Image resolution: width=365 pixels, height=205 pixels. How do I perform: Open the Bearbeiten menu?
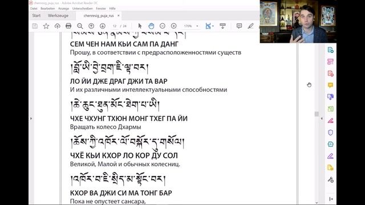point(47,9)
